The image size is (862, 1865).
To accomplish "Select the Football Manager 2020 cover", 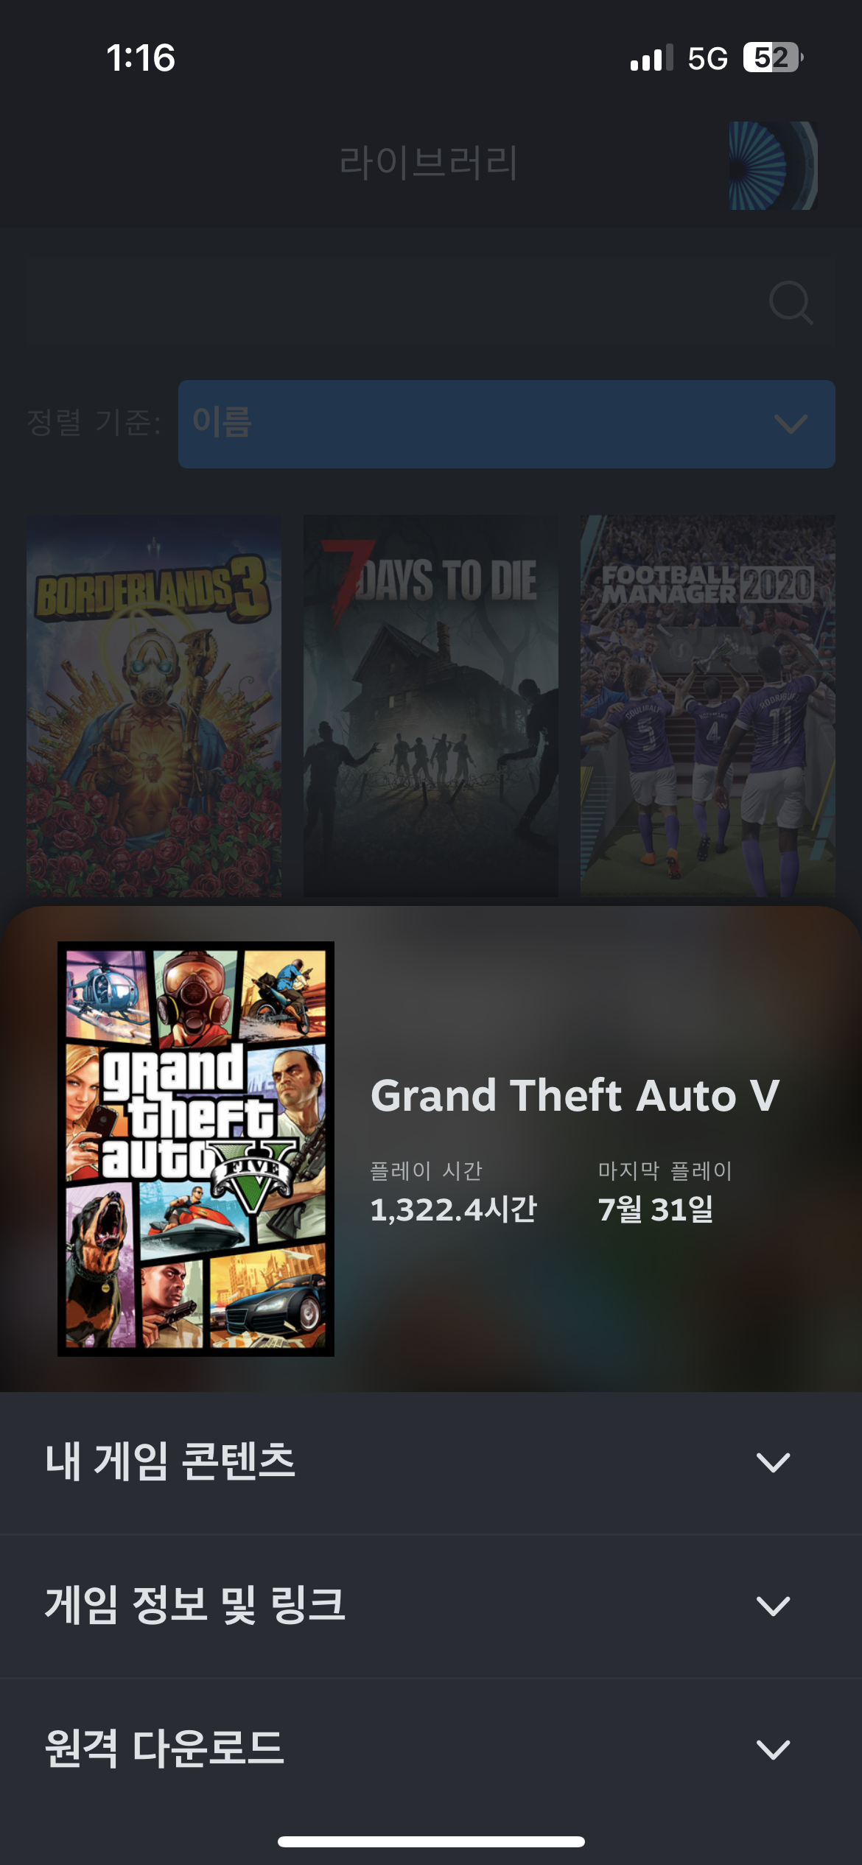I will click(708, 706).
